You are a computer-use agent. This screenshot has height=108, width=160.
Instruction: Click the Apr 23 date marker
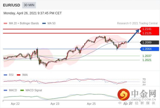(x=55, y=104)
